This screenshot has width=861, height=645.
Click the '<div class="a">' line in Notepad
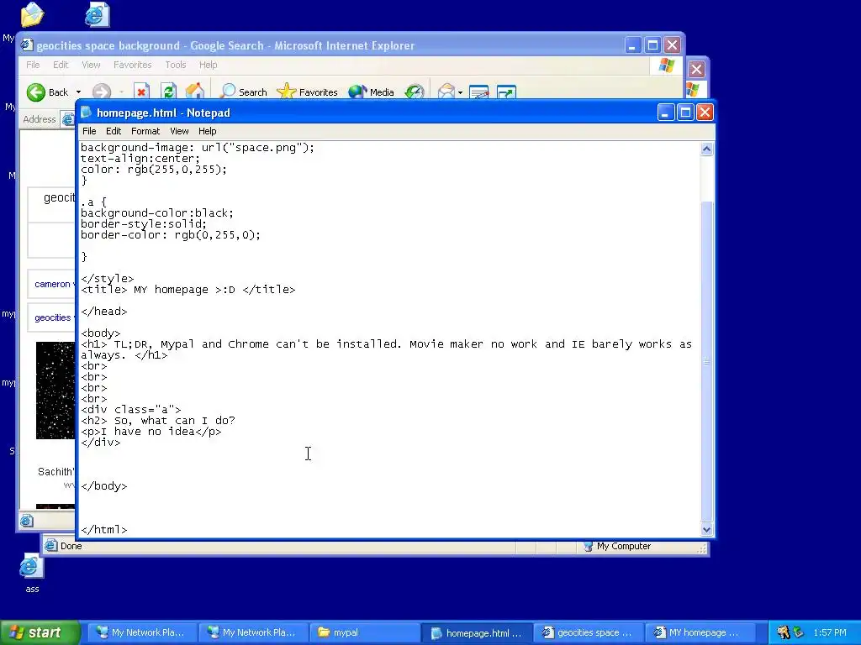(130, 410)
